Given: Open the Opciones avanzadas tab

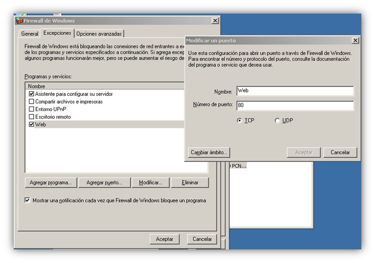Looking at the screenshot, I should tap(99, 34).
